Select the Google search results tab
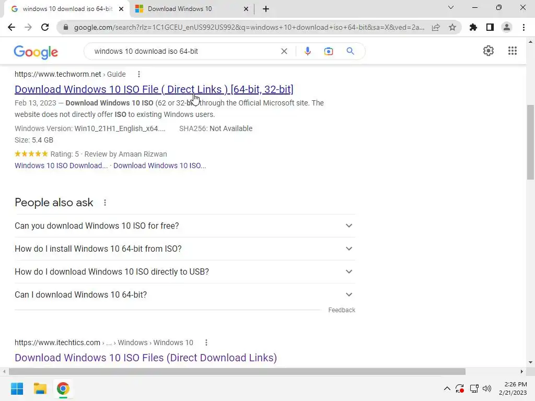 67,9
